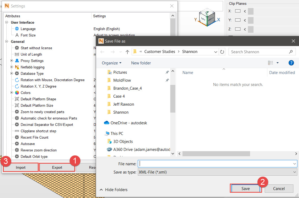Select the Reverse zoom direction setting
The height and width of the screenshot is (198, 299).
click(x=39, y=150)
